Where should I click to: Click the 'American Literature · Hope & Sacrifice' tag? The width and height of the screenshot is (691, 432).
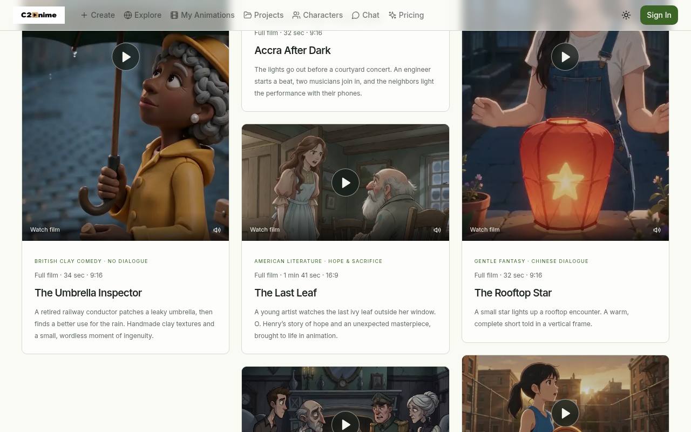coord(319,261)
